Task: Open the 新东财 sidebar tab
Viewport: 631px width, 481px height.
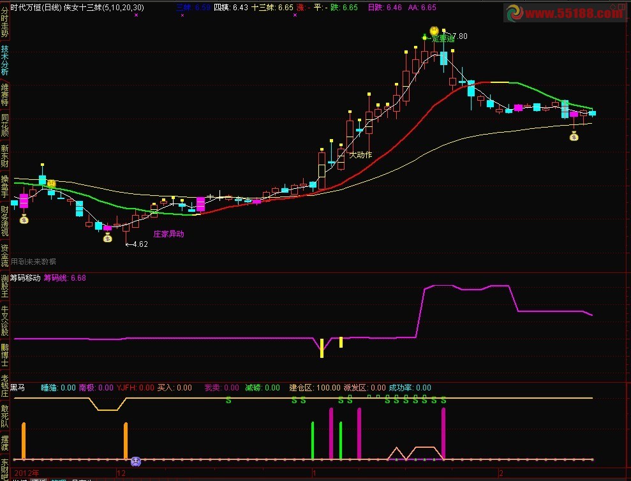Action: tap(4, 156)
